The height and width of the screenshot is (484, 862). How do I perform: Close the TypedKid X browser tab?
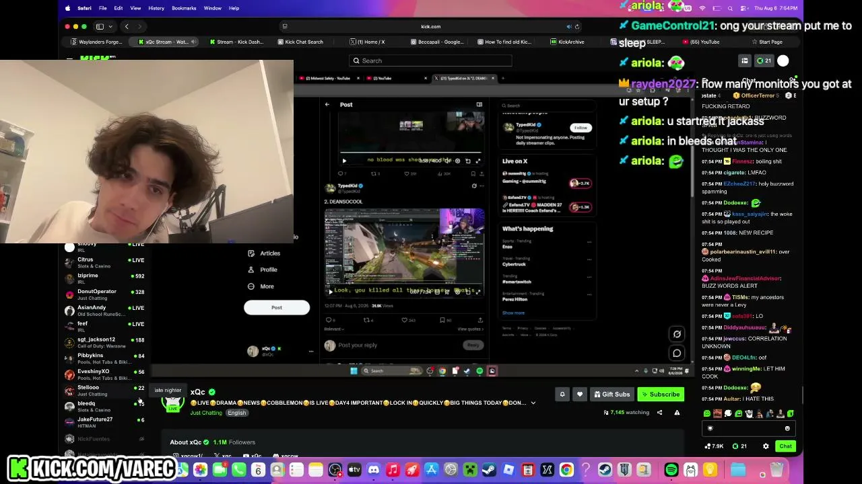point(493,78)
